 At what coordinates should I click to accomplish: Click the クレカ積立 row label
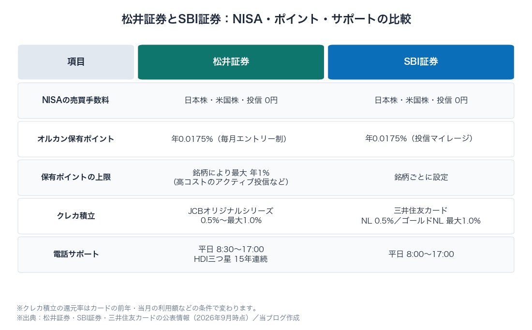point(75,216)
